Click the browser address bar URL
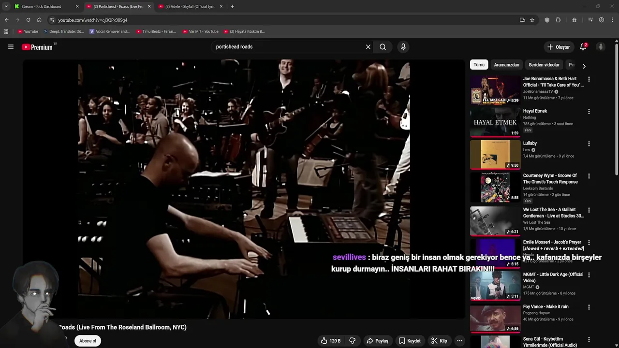Image resolution: width=619 pixels, height=348 pixels. click(92, 20)
